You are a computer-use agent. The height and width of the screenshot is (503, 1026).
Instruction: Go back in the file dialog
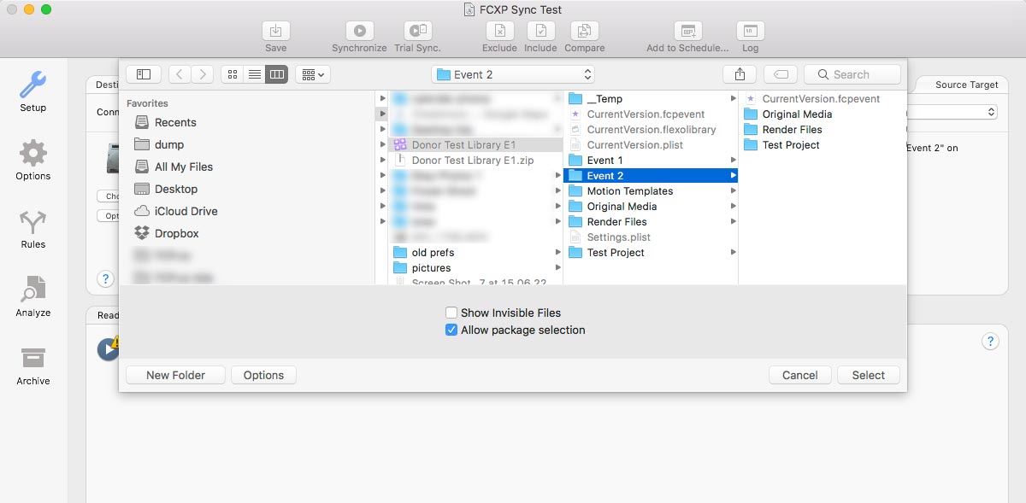pos(180,74)
